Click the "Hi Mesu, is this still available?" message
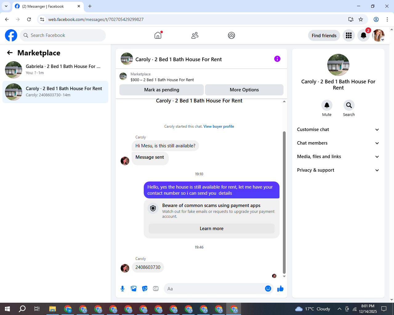Image resolution: width=394 pixels, height=315 pixels. click(x=165, y=146)
